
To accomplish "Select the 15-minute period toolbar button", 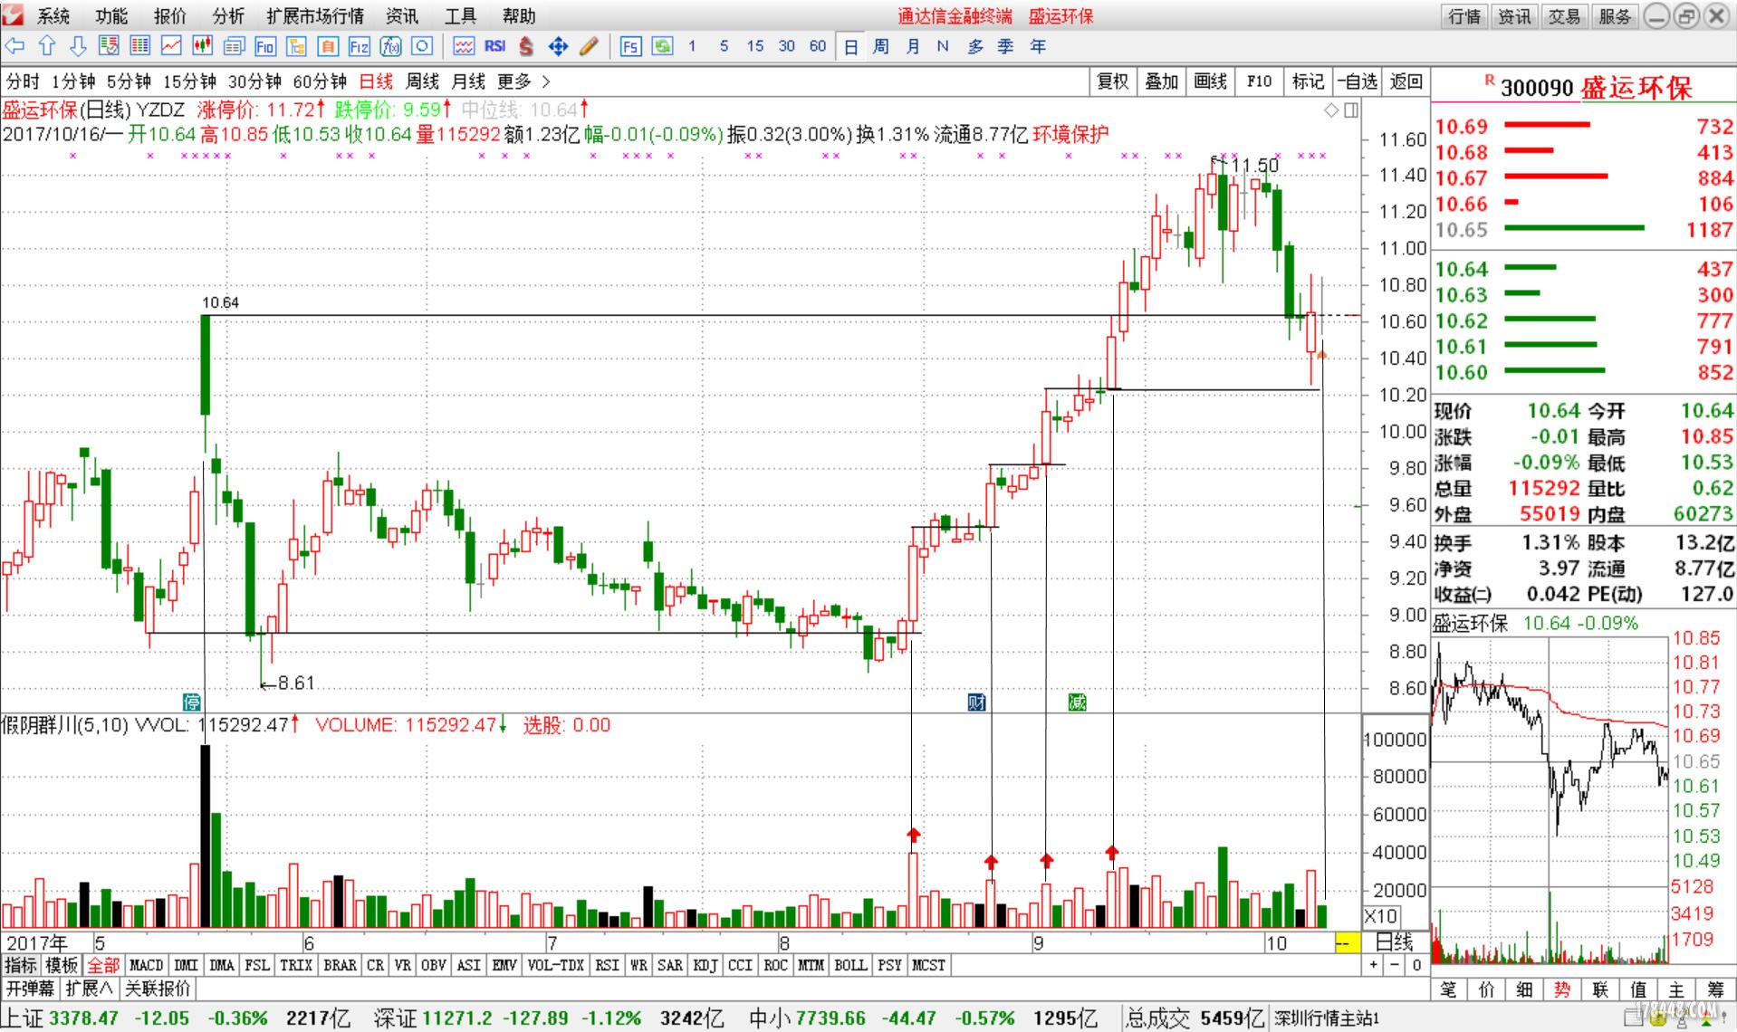I will click(755, 46).
